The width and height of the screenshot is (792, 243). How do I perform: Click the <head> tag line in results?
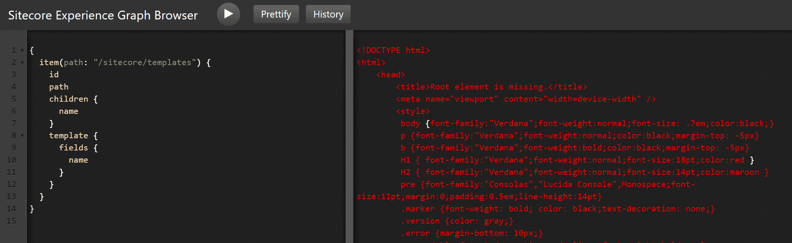click(x=391, y=75)
